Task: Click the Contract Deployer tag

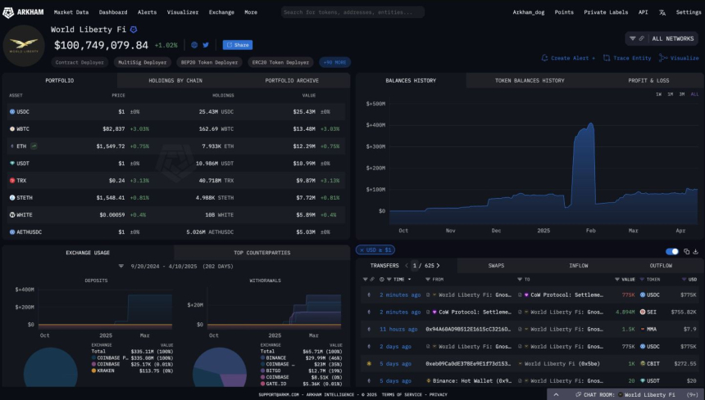Action: point(80,62)
